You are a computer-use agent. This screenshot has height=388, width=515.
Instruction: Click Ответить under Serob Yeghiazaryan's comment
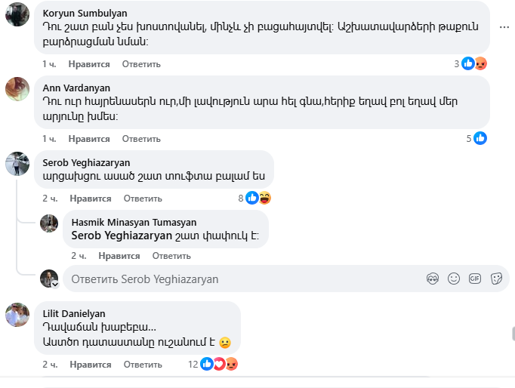143,199
